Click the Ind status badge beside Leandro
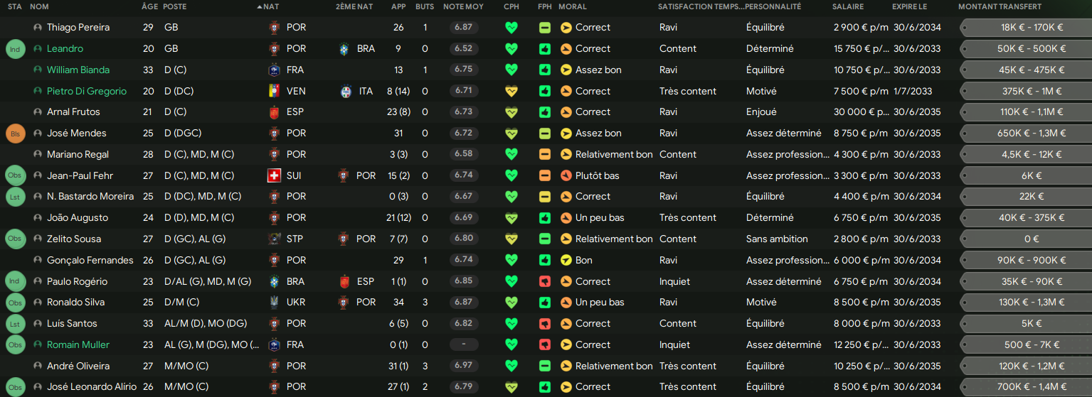Image resolution: width=1092 pixels, height=397 pixels. [15, 49]
